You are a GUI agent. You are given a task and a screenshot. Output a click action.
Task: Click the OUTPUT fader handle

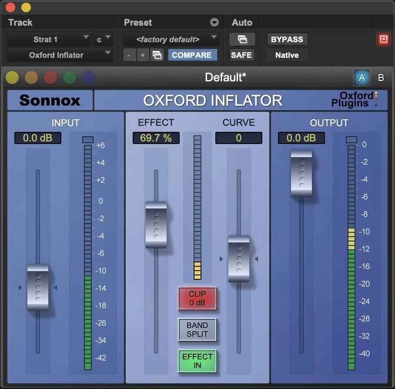pos(301,174)
